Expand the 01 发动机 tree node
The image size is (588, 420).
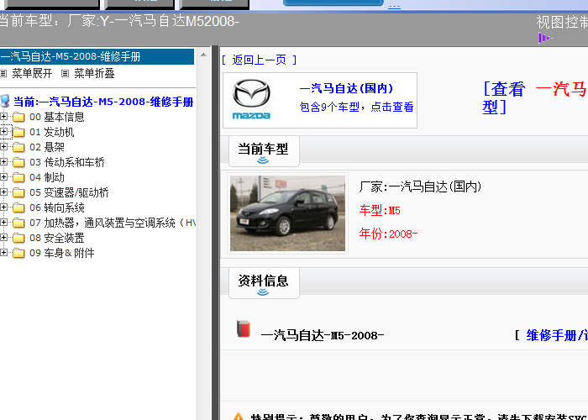point(3,132)
